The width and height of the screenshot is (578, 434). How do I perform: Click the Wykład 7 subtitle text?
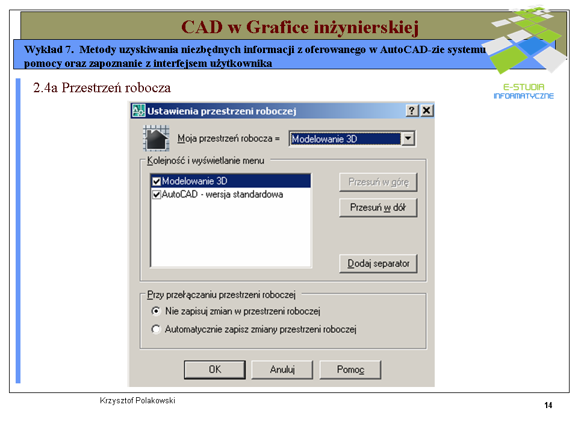[x=254, y=56]
